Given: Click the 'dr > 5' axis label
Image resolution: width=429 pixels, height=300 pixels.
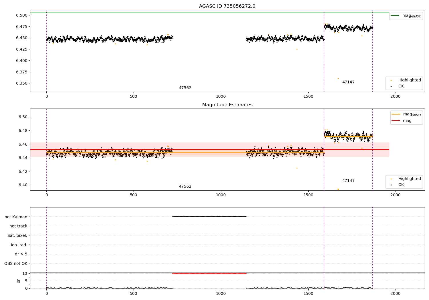Looking at the screenshot, I should tap(21, 254).
